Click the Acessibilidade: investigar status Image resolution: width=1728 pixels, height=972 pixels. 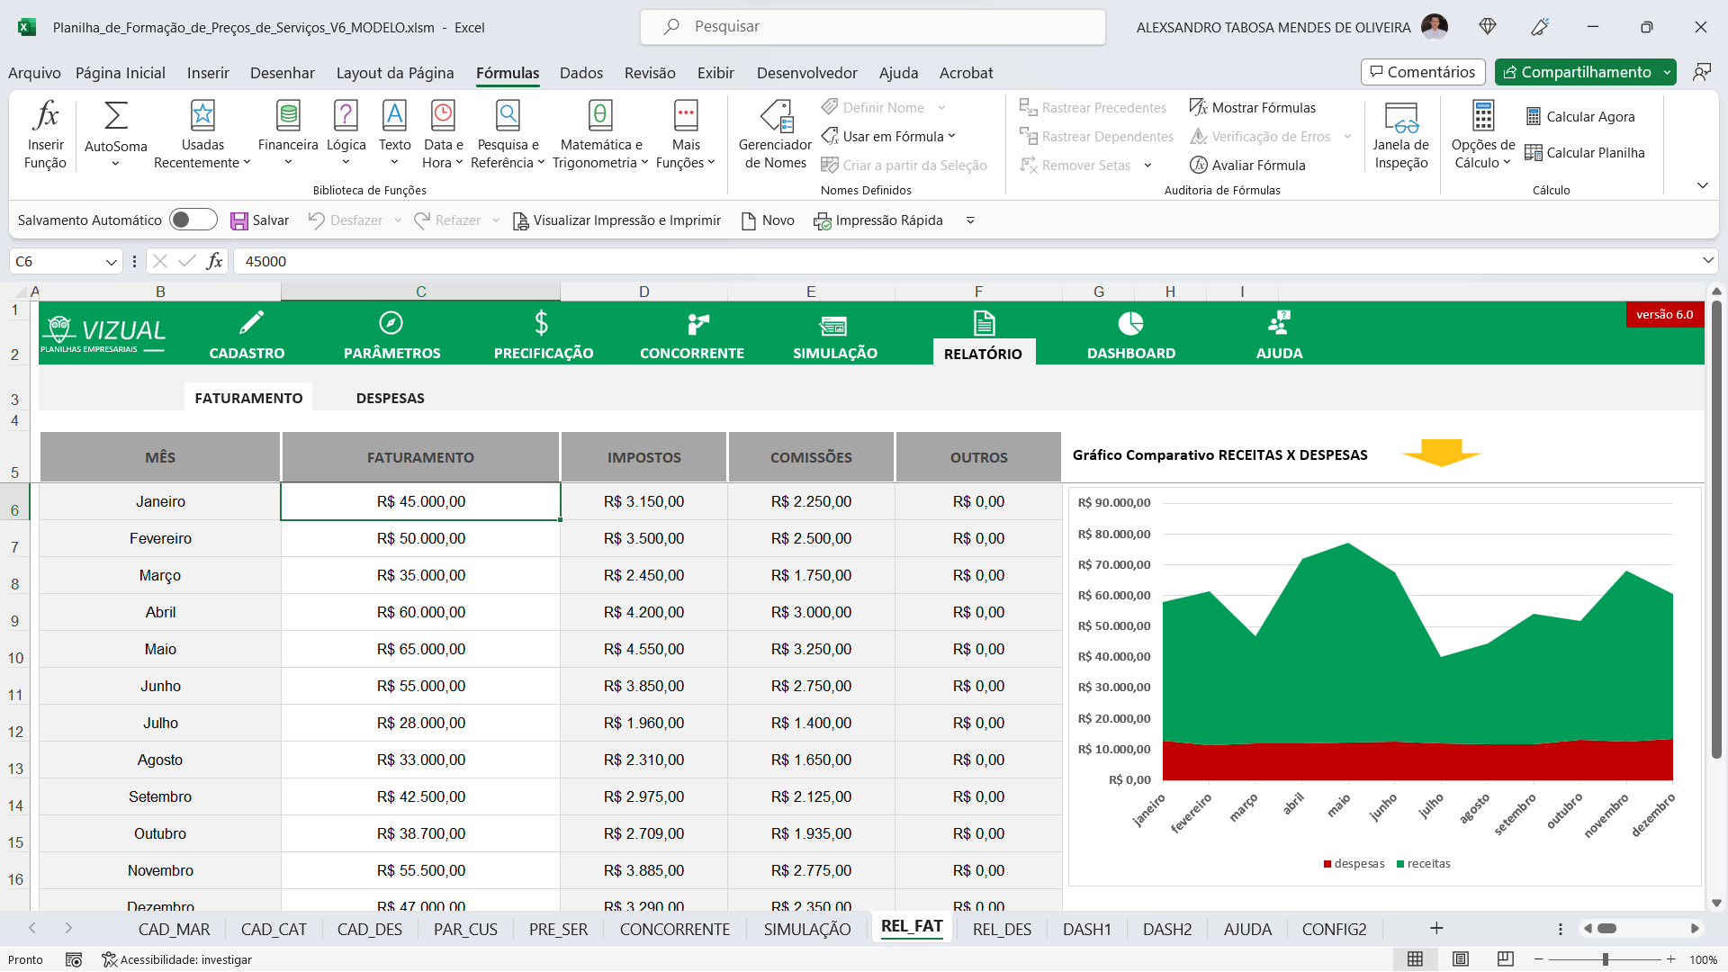tap(176, 959)
